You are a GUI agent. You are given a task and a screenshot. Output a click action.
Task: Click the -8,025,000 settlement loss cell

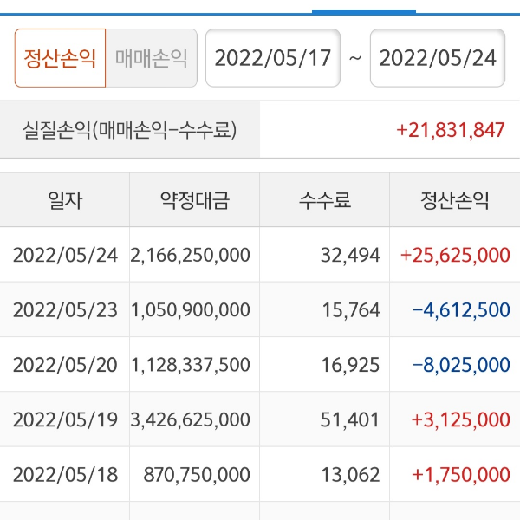coord(461,365)
